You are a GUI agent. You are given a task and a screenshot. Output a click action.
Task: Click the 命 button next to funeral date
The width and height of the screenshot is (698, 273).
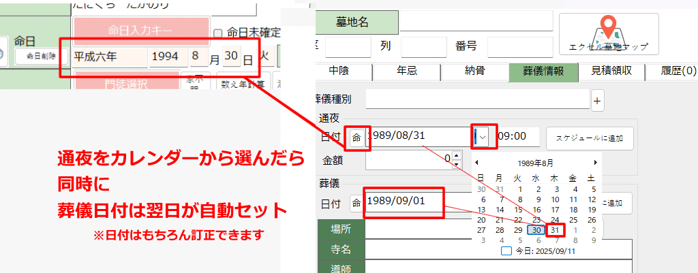click(x=356, y=202)
